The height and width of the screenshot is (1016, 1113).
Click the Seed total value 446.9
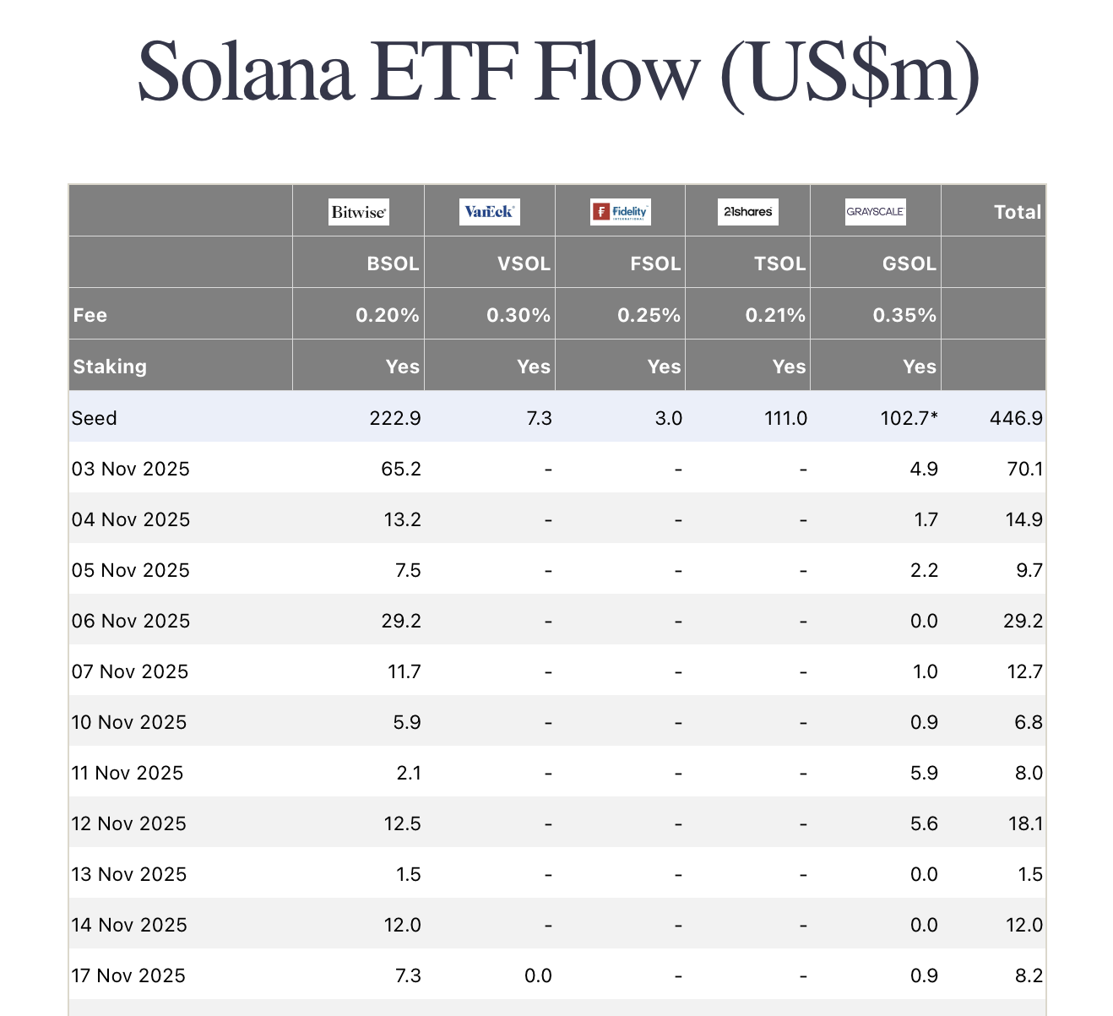click(1016, 418)
